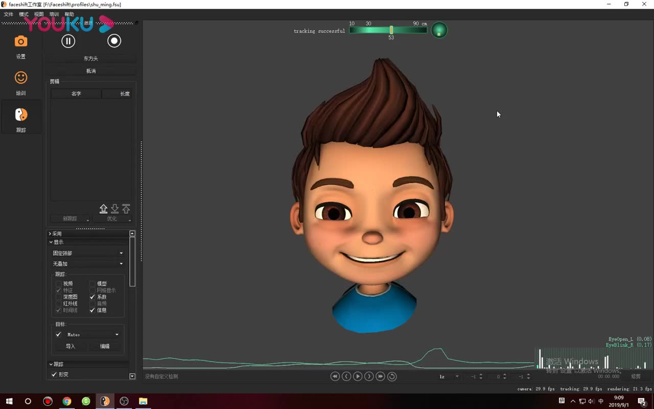
Task: Open the Mateo target dropdown
Action: 93,335
